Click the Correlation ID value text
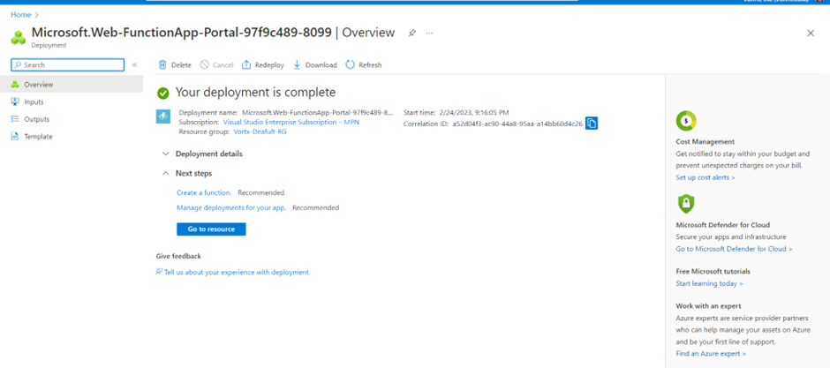This screenshot has width=830, height=368. [x=517, y=124]
